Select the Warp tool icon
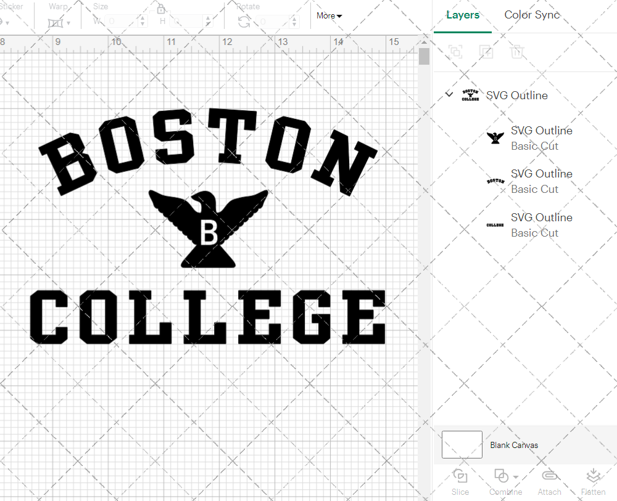The height and width of the screenshot is (501, 617). tap(56, 22)
